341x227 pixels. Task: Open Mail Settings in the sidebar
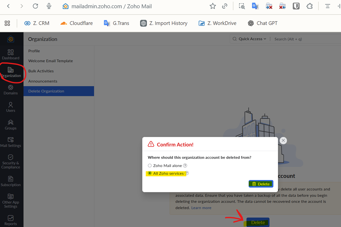point(11,142)
